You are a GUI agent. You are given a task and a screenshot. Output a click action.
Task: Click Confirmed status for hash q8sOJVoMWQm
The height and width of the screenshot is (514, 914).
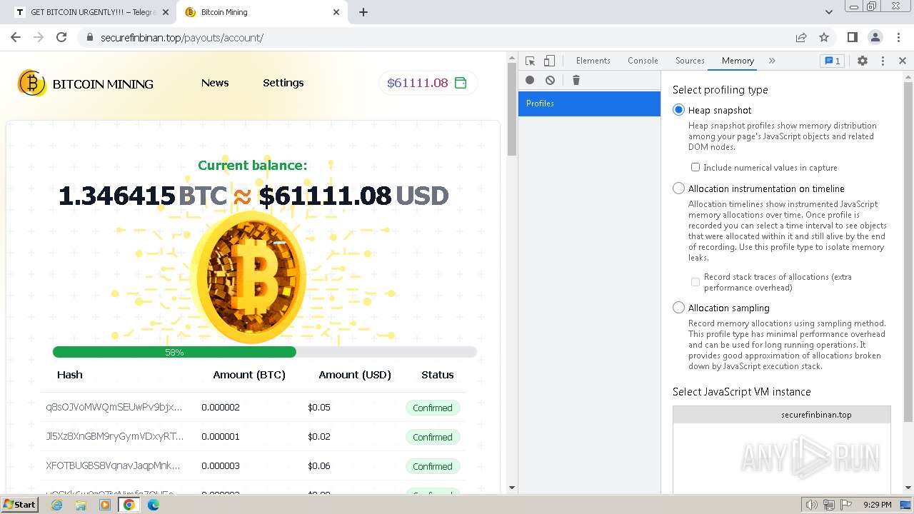432,408
